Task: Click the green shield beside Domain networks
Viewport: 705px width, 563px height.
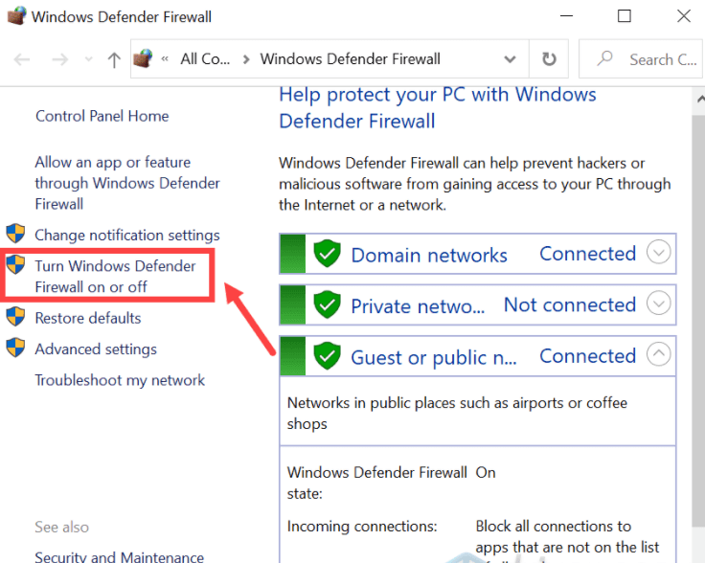Action: pyautogui.click(x=328, y=255)
